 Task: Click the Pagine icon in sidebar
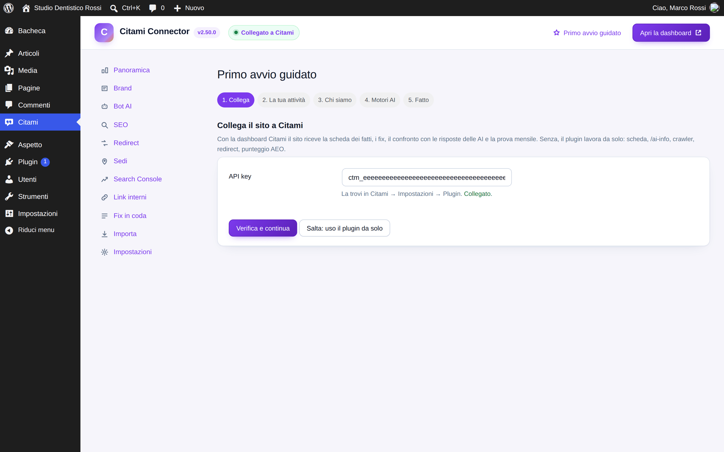[9, 88]
